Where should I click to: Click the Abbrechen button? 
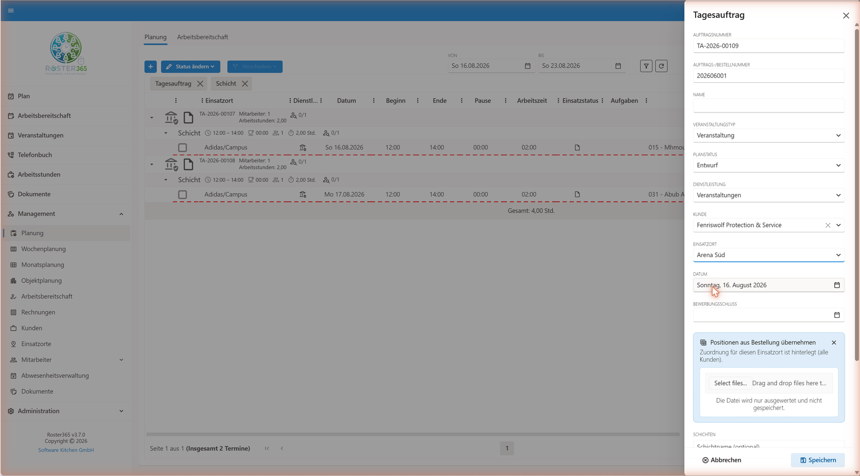tap(721, 460)
